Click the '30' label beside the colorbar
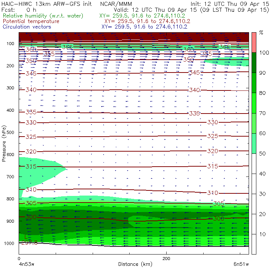This screenshot has height=271, width=271. 262,194
